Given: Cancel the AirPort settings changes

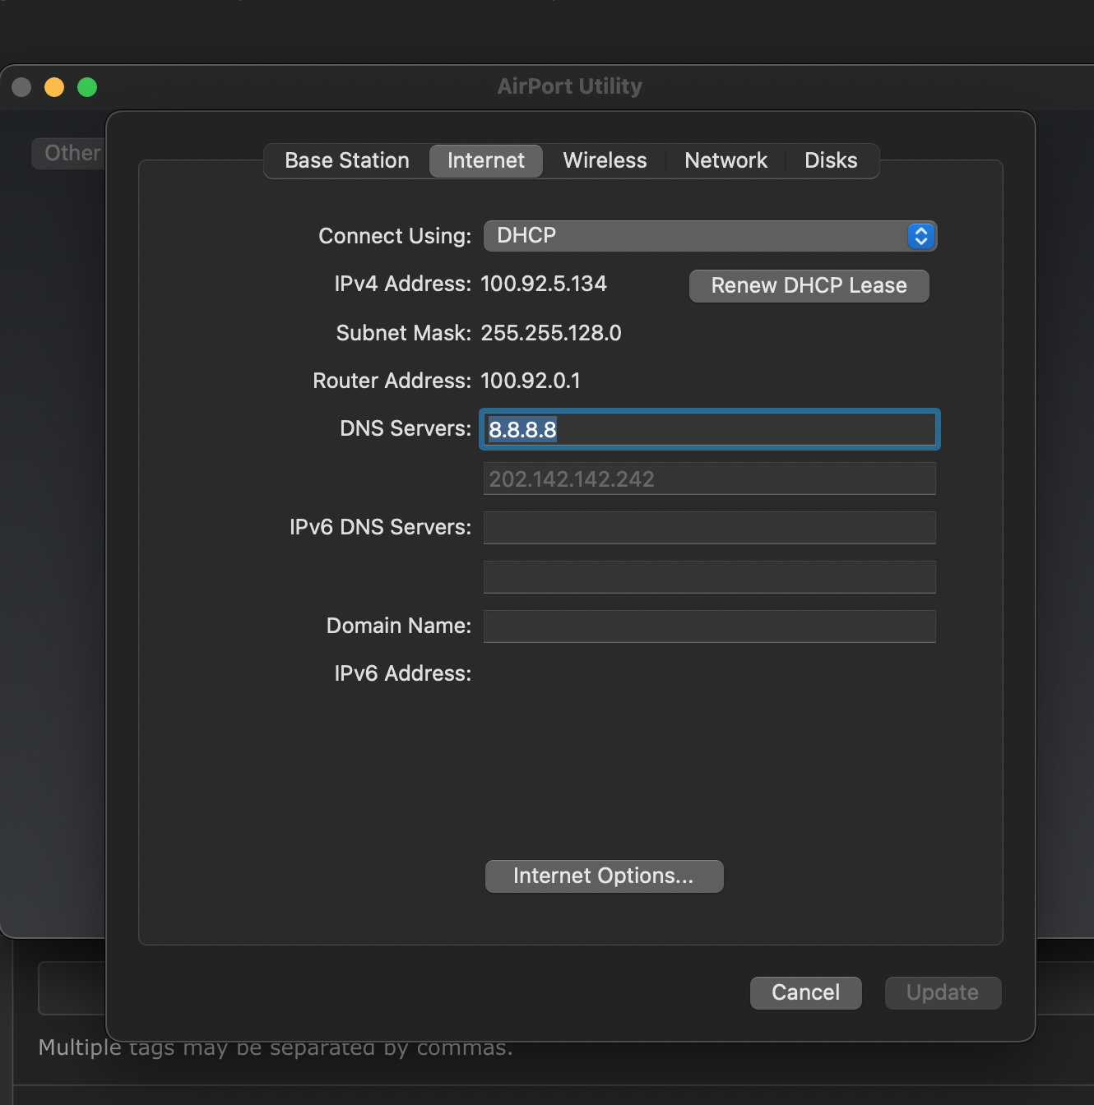Looking at the screenshot, I should point(805,993).
